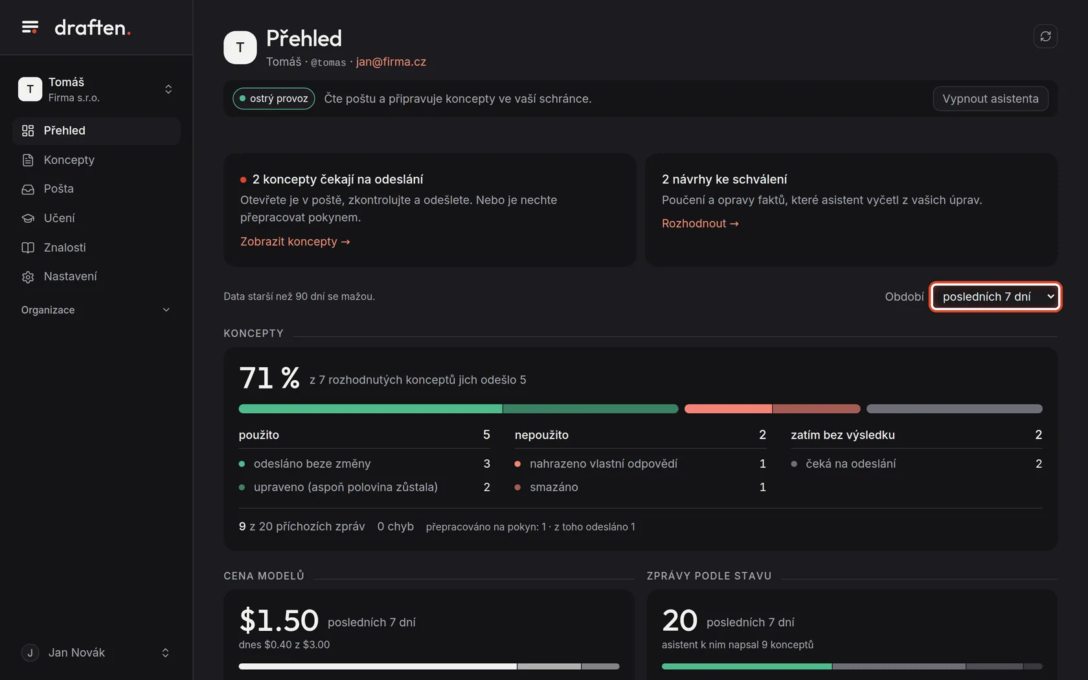The width and height of the screenshot is (1088, 680).
Task: Click the refresh icon button
Action: coord(1045,36)
